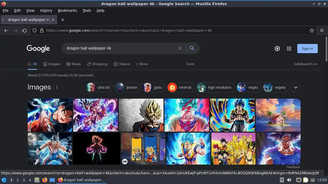Filter images by minimal chip
Viewport: 328px width, 184px height.
click(180, 87)
